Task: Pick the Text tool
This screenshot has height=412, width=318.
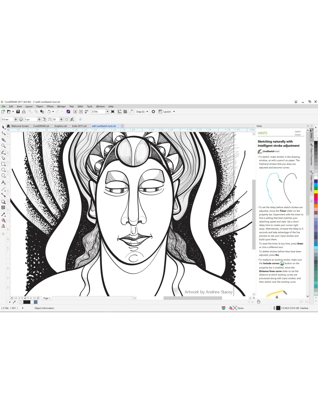Action: point(3,182)
